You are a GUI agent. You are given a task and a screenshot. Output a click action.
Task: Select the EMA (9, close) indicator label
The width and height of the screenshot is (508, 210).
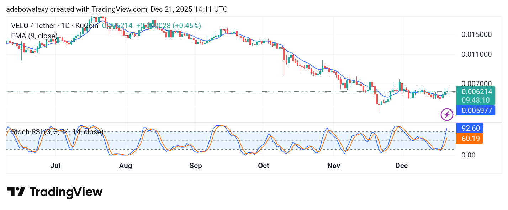click(x=34, y=36)
